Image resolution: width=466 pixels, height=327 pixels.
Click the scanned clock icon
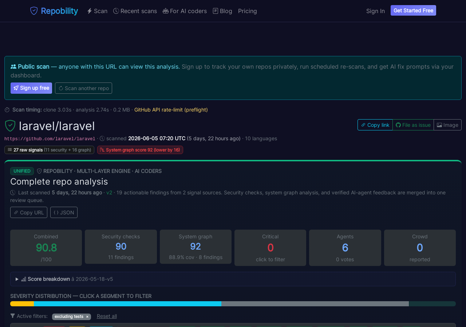click(x=102, y=138)
